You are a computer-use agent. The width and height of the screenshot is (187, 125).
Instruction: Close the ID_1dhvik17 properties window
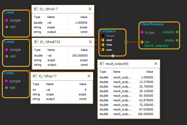(x=89, y=9)
